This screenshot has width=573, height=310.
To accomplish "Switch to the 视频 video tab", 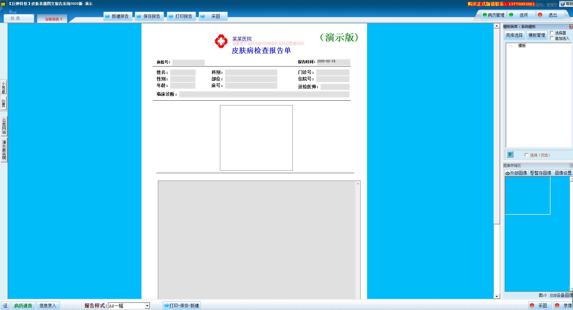I will coord(19,19).
